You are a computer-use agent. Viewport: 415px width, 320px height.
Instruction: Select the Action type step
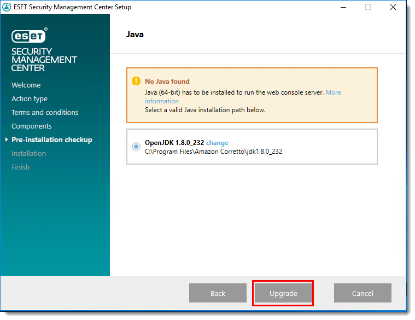[x=30, y=98]
